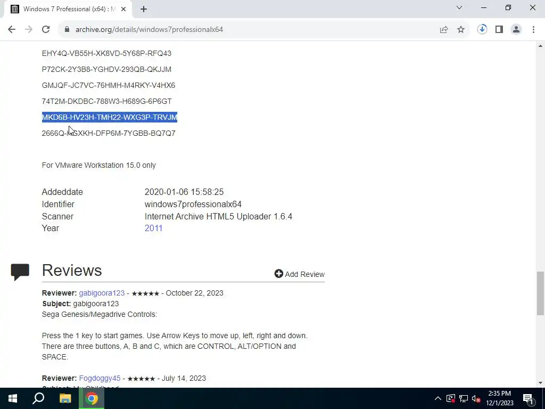Screen dimensions: 545x409
Task: Open File Explorer from taskbar
Action: tap(65, 398)
